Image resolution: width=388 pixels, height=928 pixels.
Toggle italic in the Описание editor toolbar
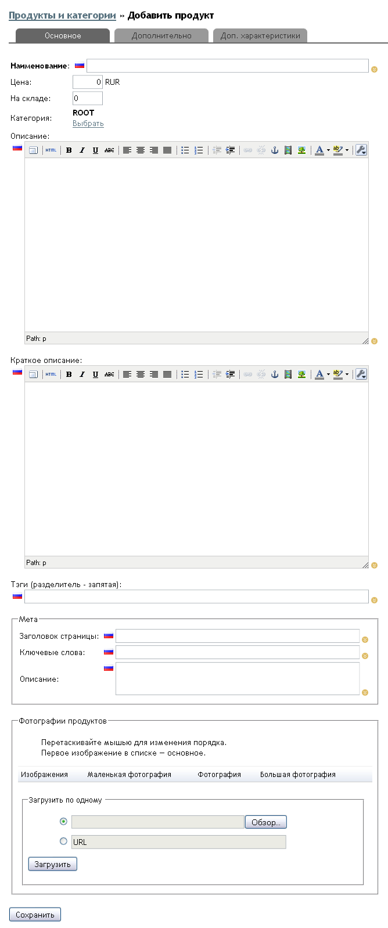tap(82, 150)
